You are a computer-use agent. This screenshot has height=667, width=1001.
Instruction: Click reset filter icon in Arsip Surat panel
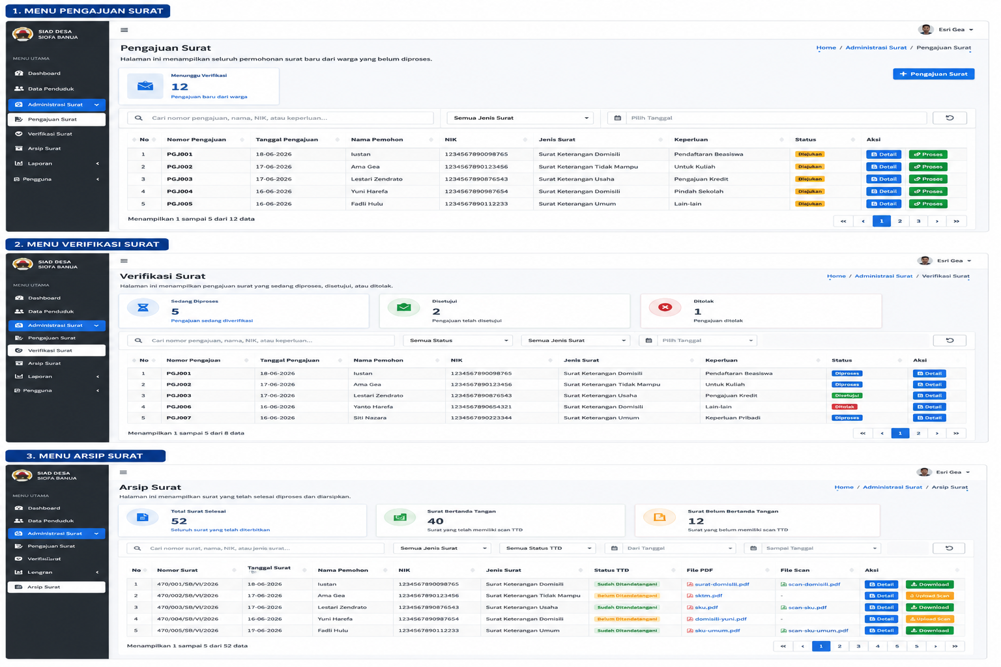[x=949, y=548]
